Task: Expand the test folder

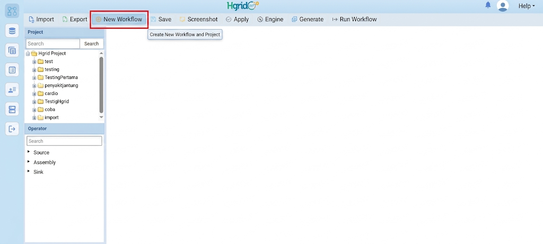Action: [x=34, y=62]
